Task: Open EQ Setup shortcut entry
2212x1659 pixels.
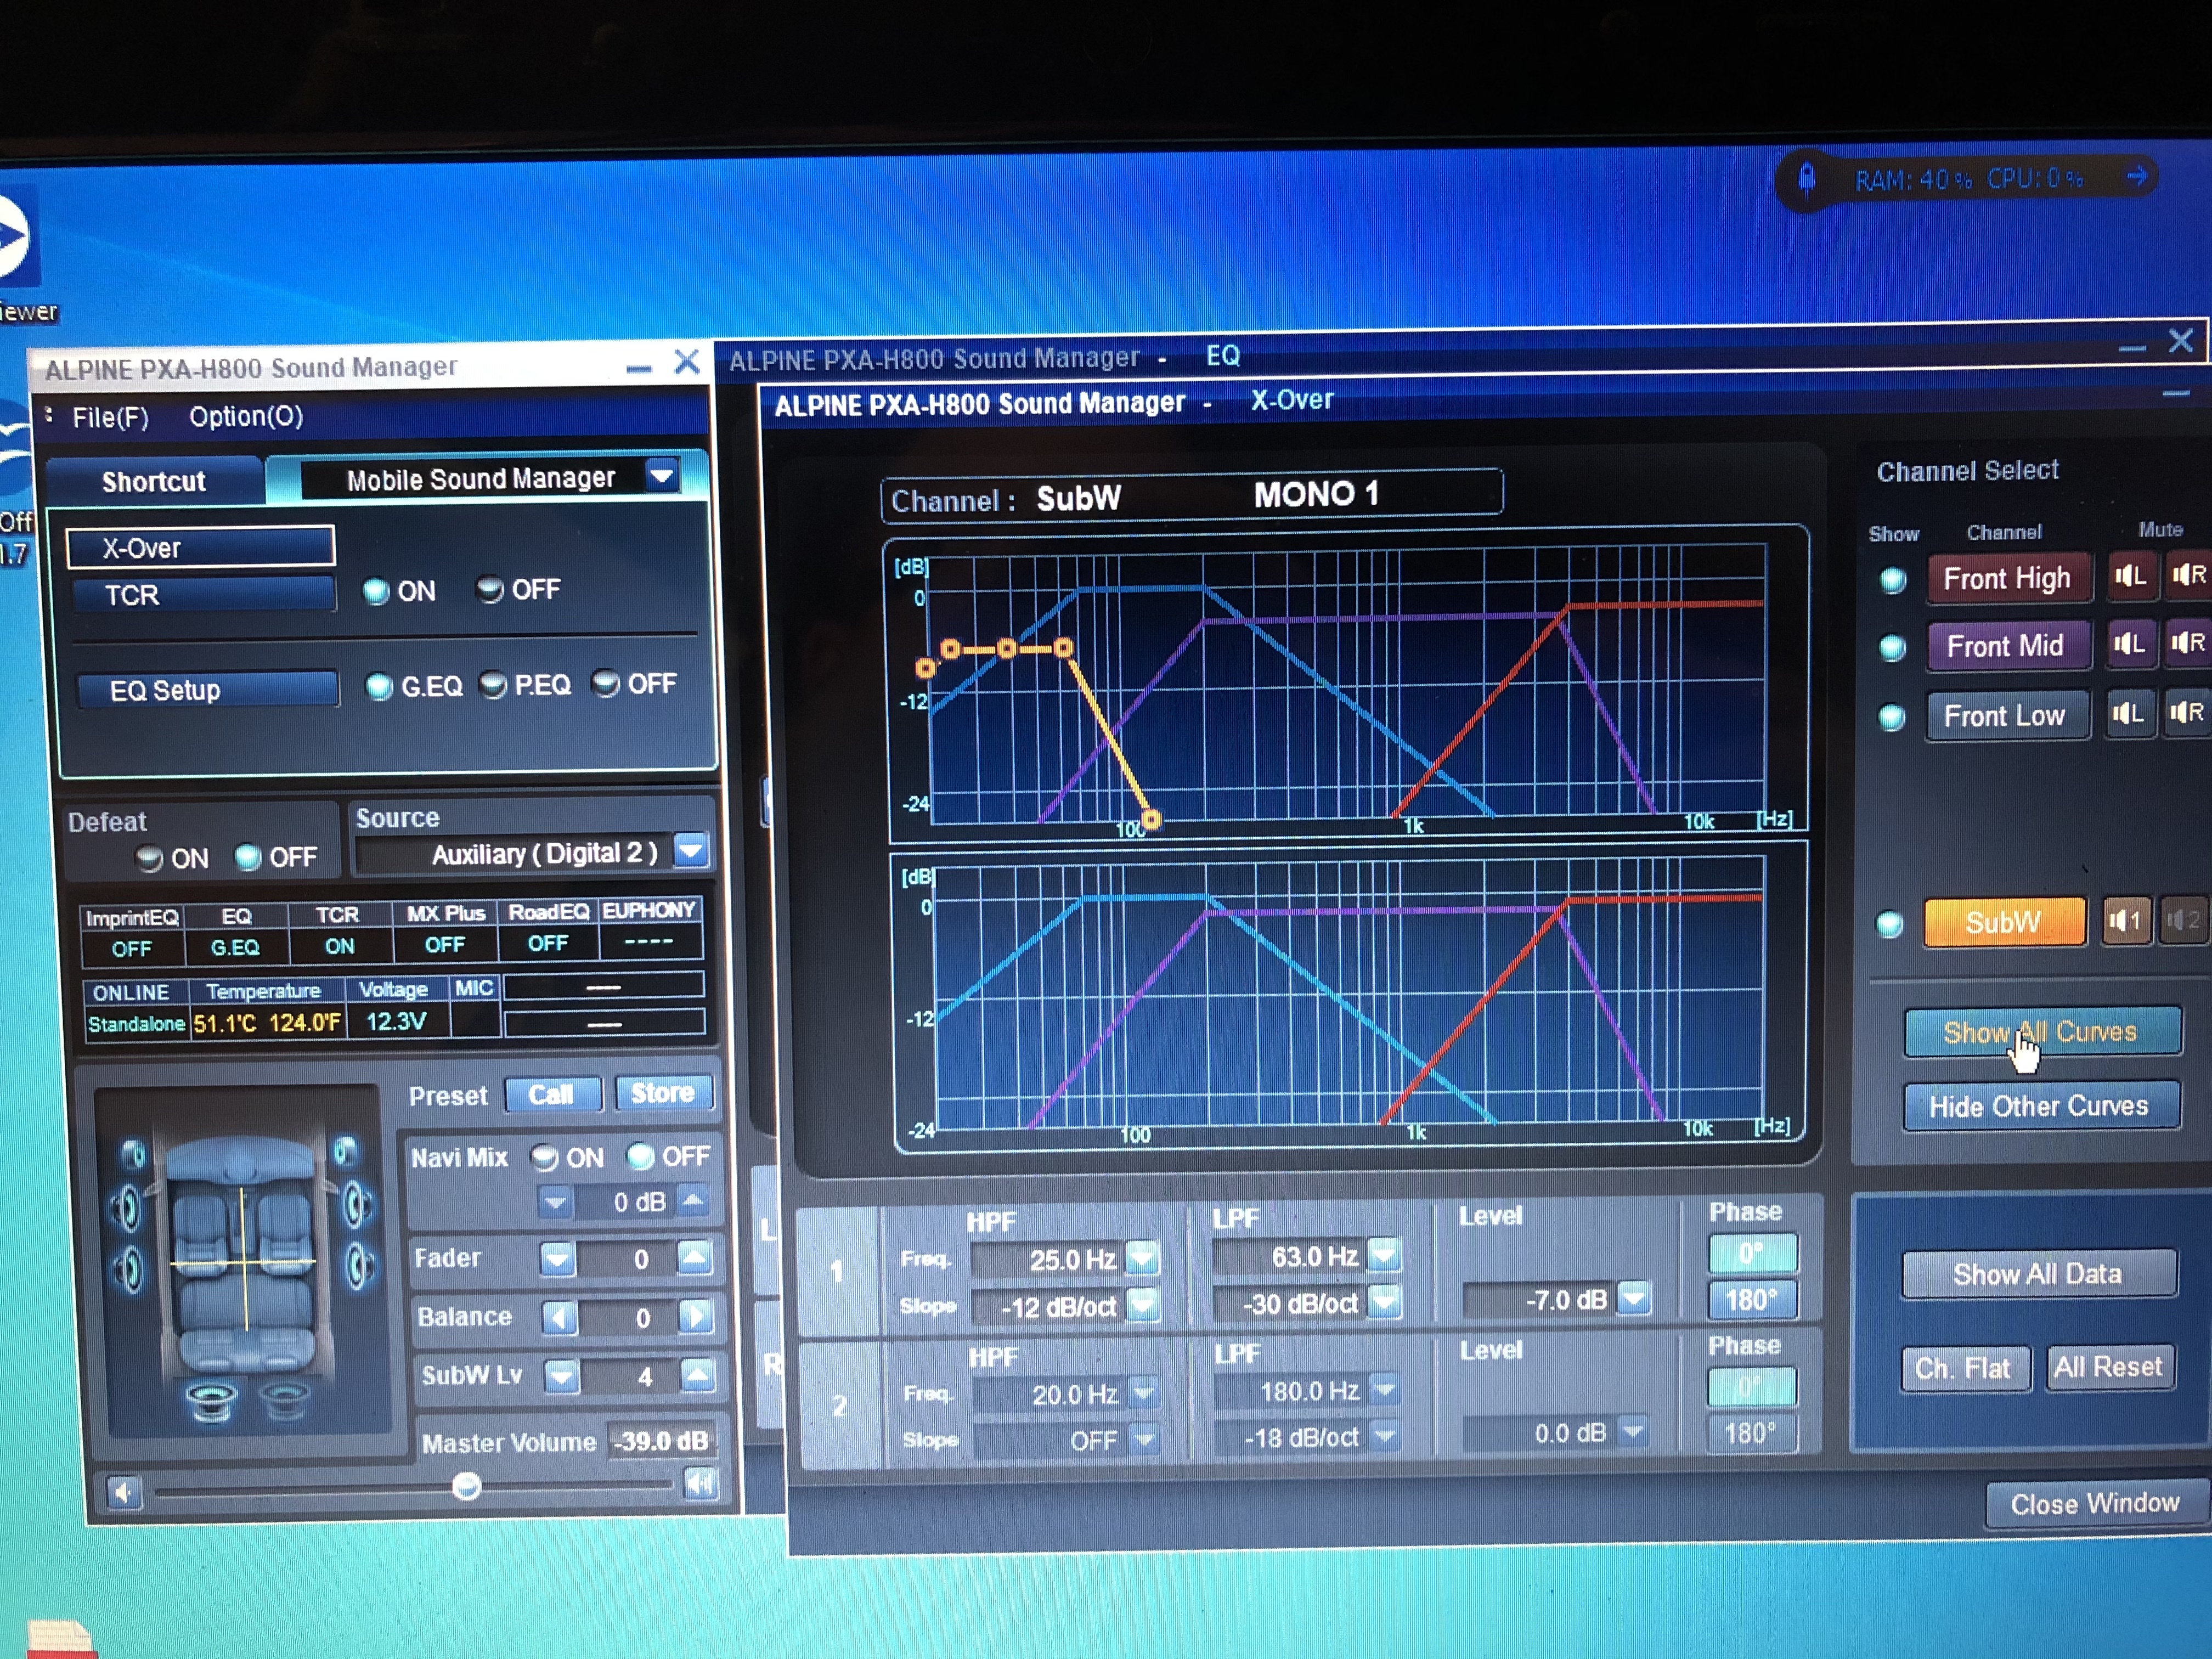Action: click(208, 690)
